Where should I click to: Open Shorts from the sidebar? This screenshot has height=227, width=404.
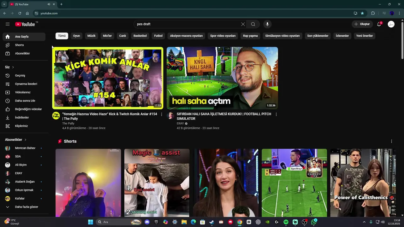pos(24,45)
